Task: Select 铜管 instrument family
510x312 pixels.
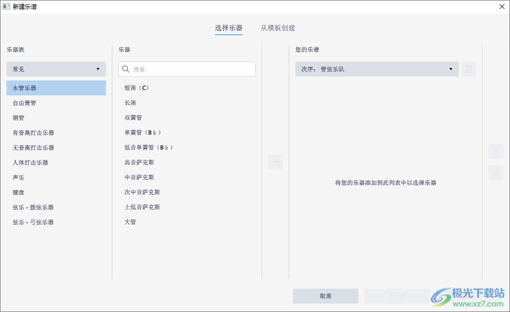Action: (x=18, y=118)
